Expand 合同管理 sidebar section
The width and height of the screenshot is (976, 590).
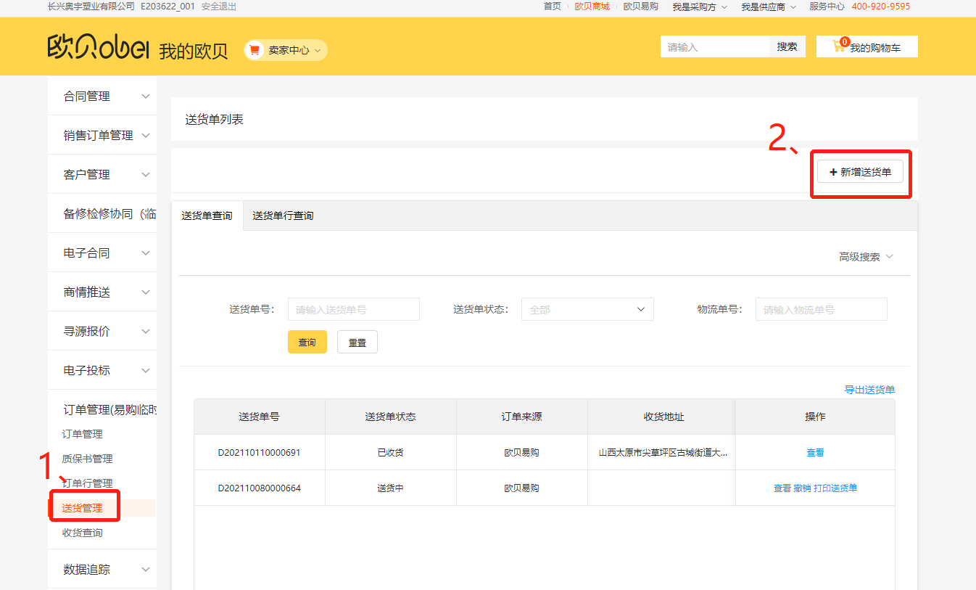click(102, 96)
